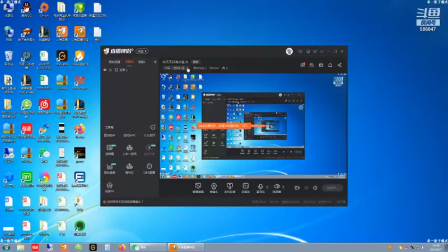448x252 pixels.
Task: Add the camera source
Action: point(214,188)
